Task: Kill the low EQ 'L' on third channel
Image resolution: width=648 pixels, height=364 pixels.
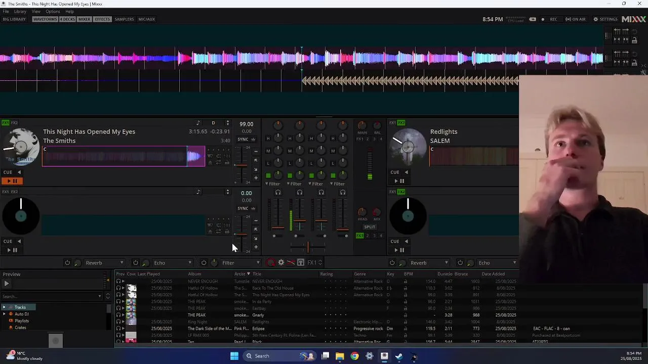Action: point(311,163)
